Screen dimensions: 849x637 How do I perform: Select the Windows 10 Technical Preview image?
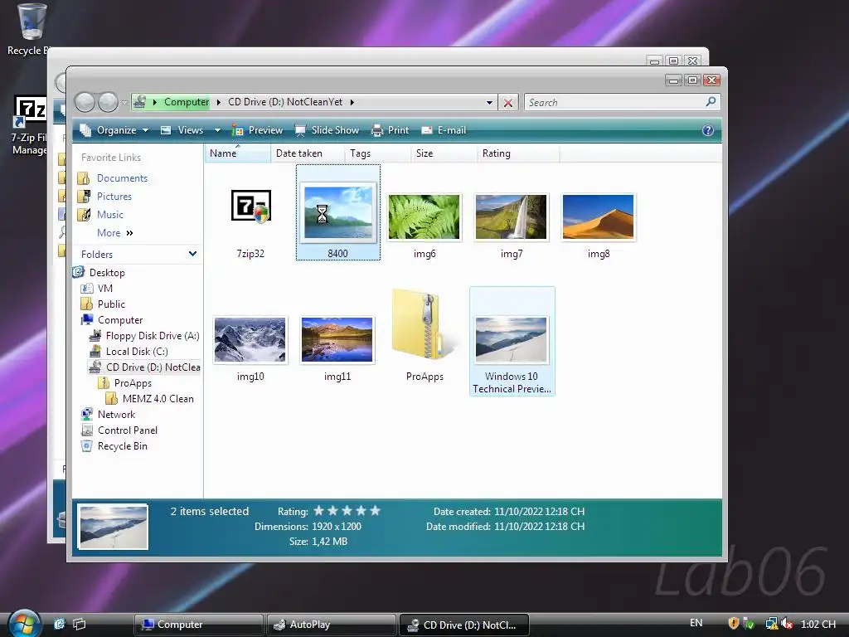(512, 339)
